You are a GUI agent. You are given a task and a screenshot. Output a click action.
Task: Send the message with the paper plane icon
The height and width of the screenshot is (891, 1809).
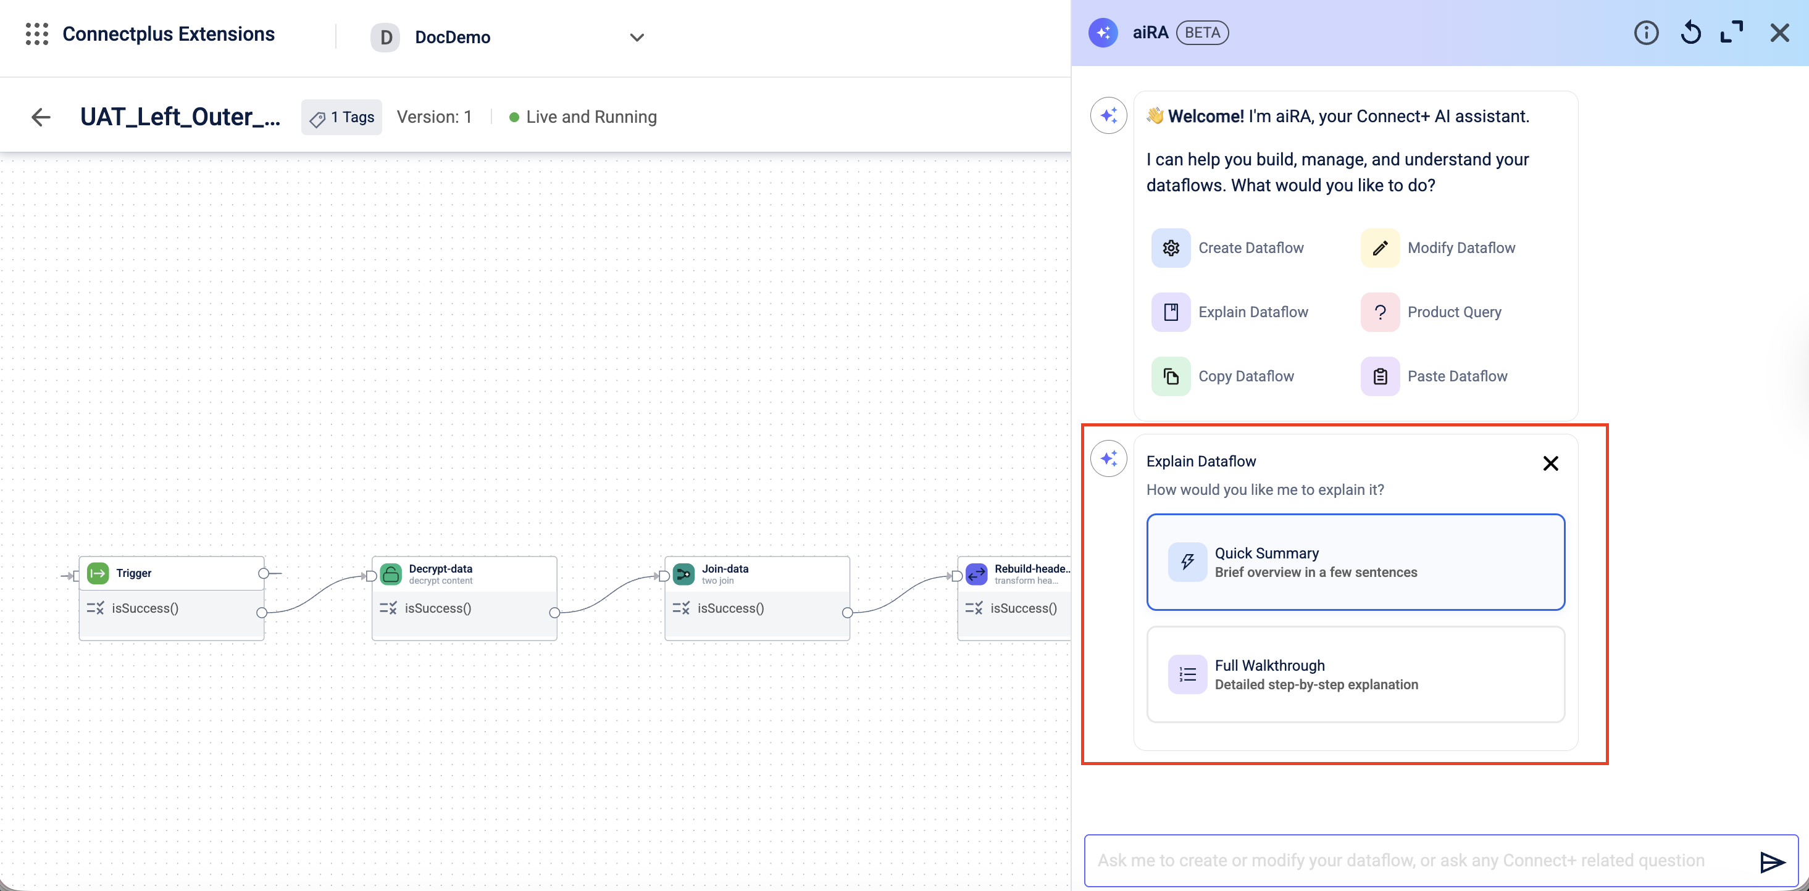pos(1772,861)
